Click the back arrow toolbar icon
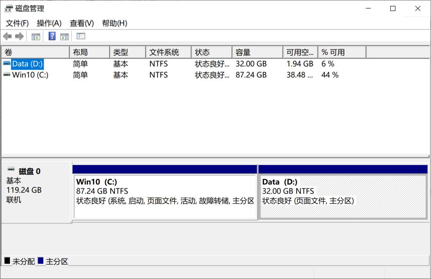The width and height of the screenshot is (431, 279). click(7, 36)
